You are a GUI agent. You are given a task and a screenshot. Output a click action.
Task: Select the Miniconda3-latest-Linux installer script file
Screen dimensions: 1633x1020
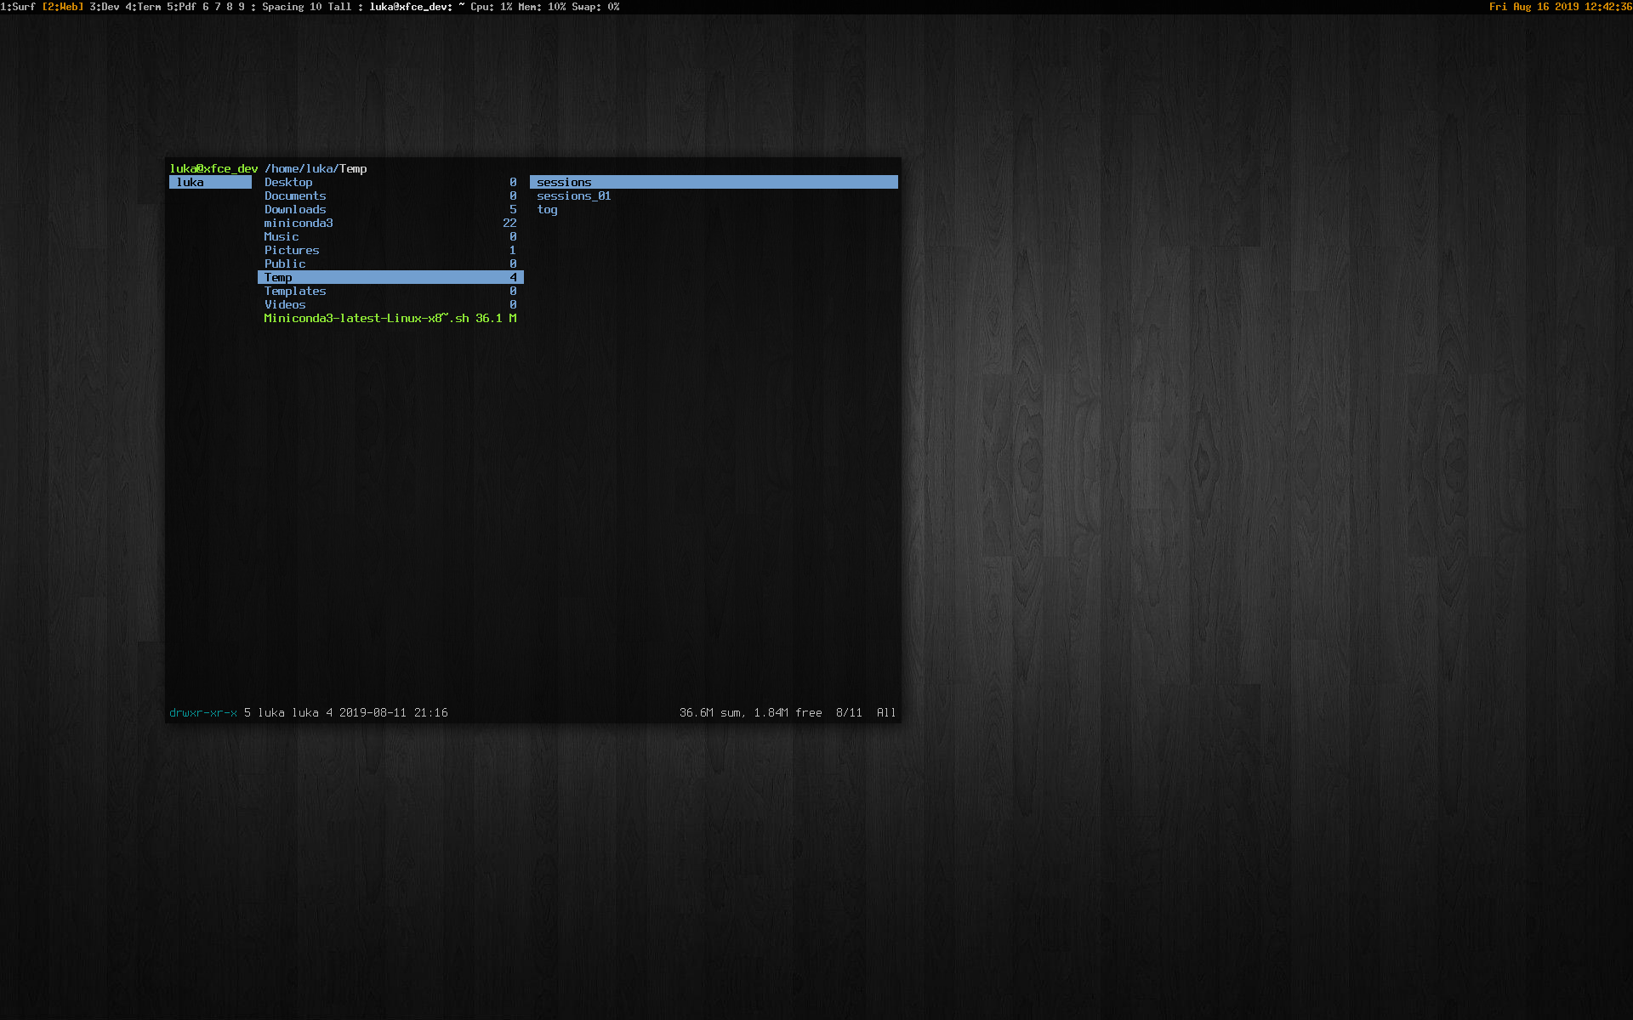[366, 318]
